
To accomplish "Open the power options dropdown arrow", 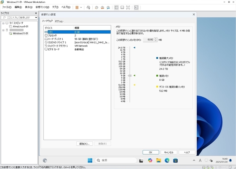I will pyautogui.click(x=81, y=8).
